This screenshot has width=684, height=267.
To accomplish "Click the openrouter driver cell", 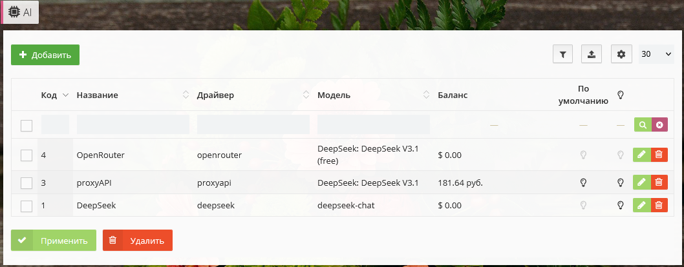I will click(x=219, y=155).
